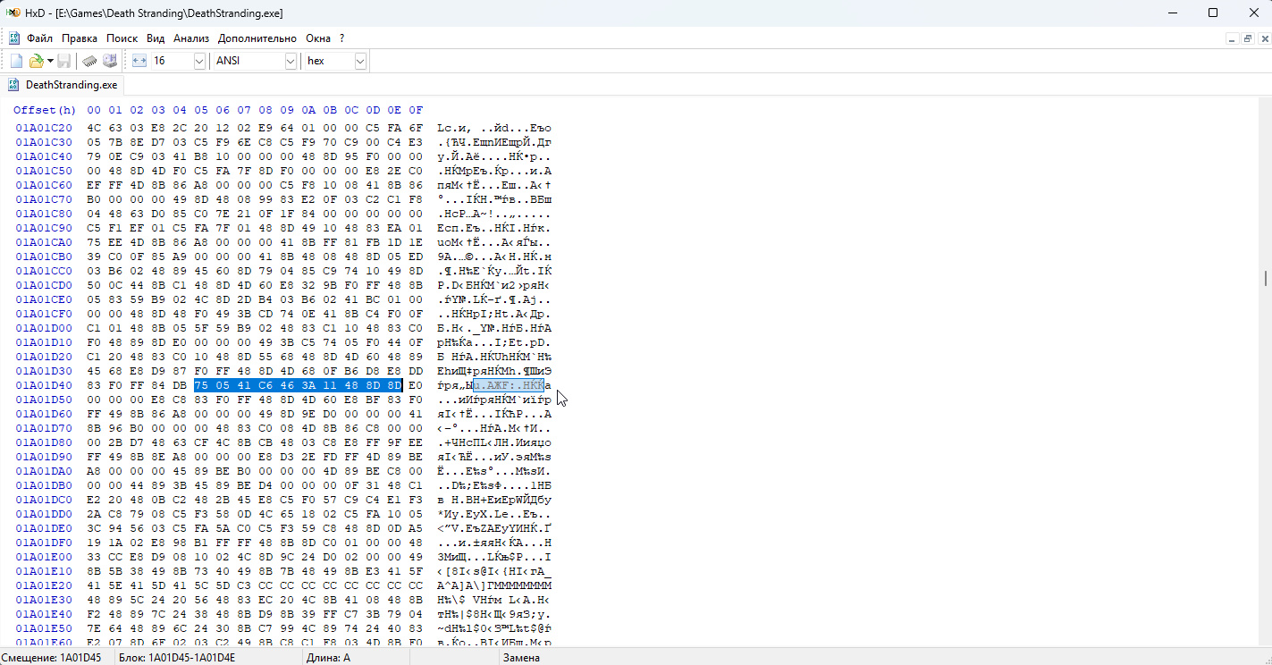Click highlighted byte C6 in row 01A01D40
The image size is (1272, 665).
click(265, 385)
